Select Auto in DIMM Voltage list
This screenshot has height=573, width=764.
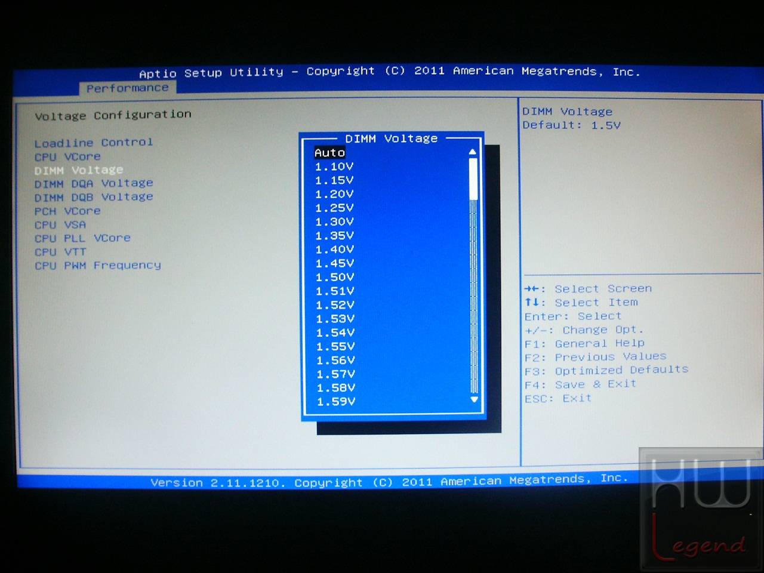tap(329, 153)
